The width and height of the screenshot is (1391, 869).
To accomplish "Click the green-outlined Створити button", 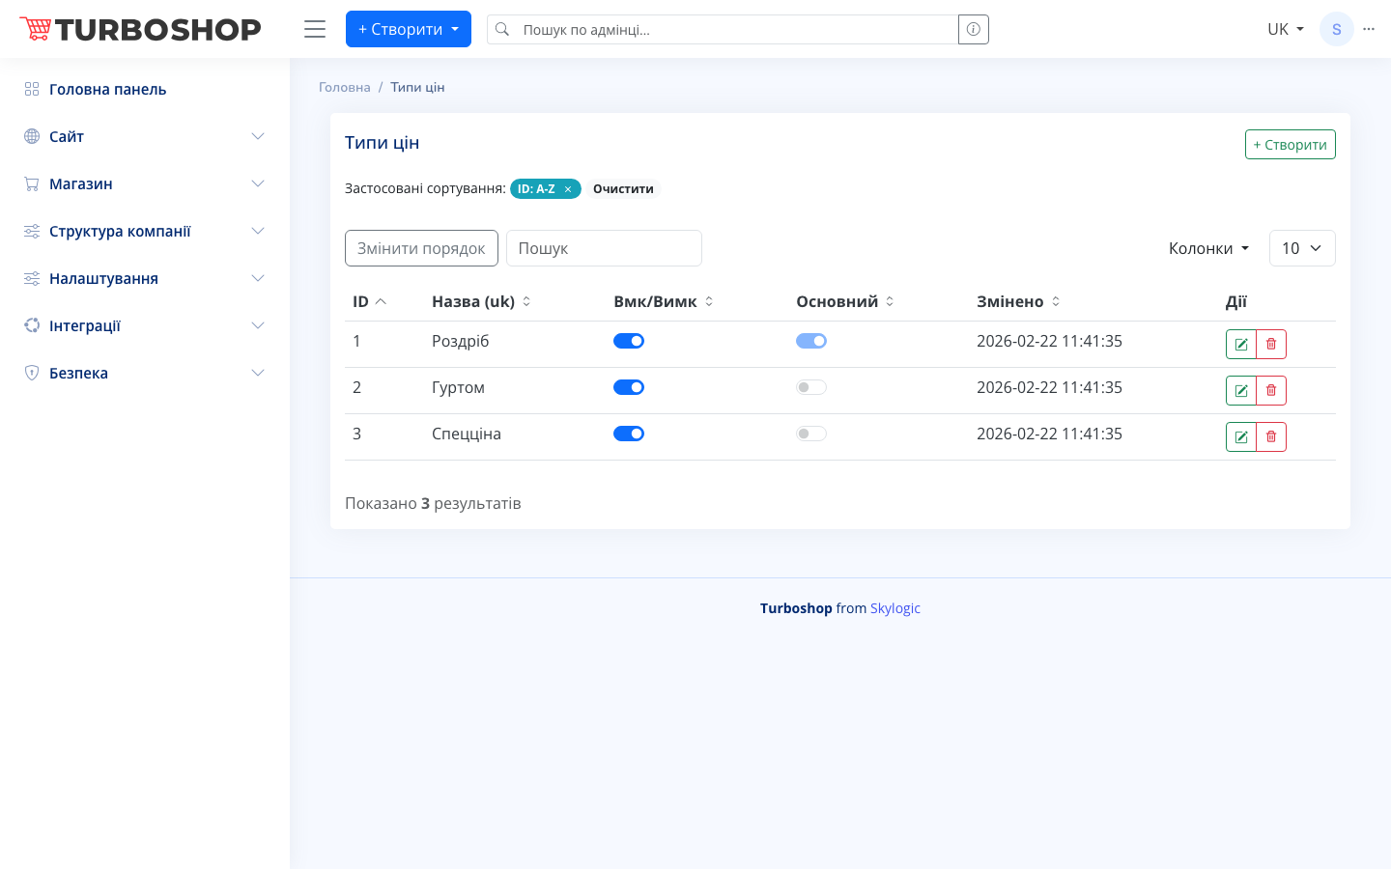I will pos(1291,145).
